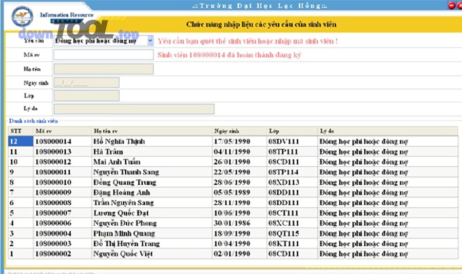Click the Lớp text field
The height and width of the screenshot is (274, 462).
[x=87, y=95]
